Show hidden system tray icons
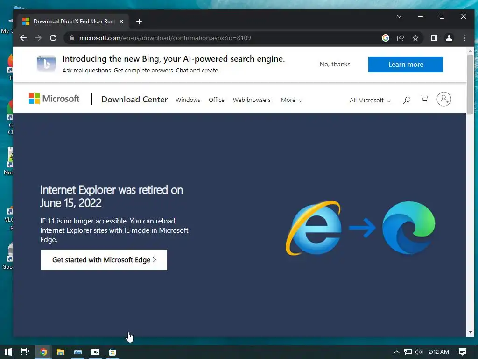This screenshot has width=478, height=359. tap(397, 352)
